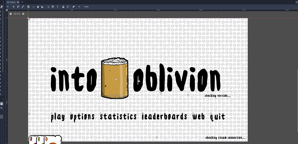Click the lock marker below oblivion letters
The height and width of the screenshot is (144, 298).
(161, 93)
